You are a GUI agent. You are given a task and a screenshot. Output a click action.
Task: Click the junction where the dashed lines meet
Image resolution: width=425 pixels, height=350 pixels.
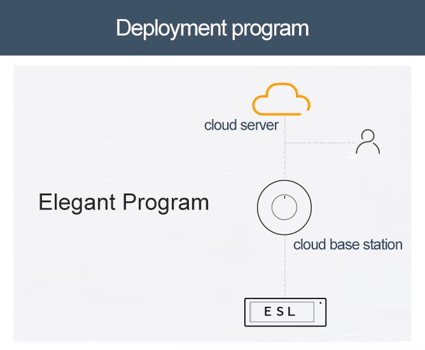coord(284,143)
